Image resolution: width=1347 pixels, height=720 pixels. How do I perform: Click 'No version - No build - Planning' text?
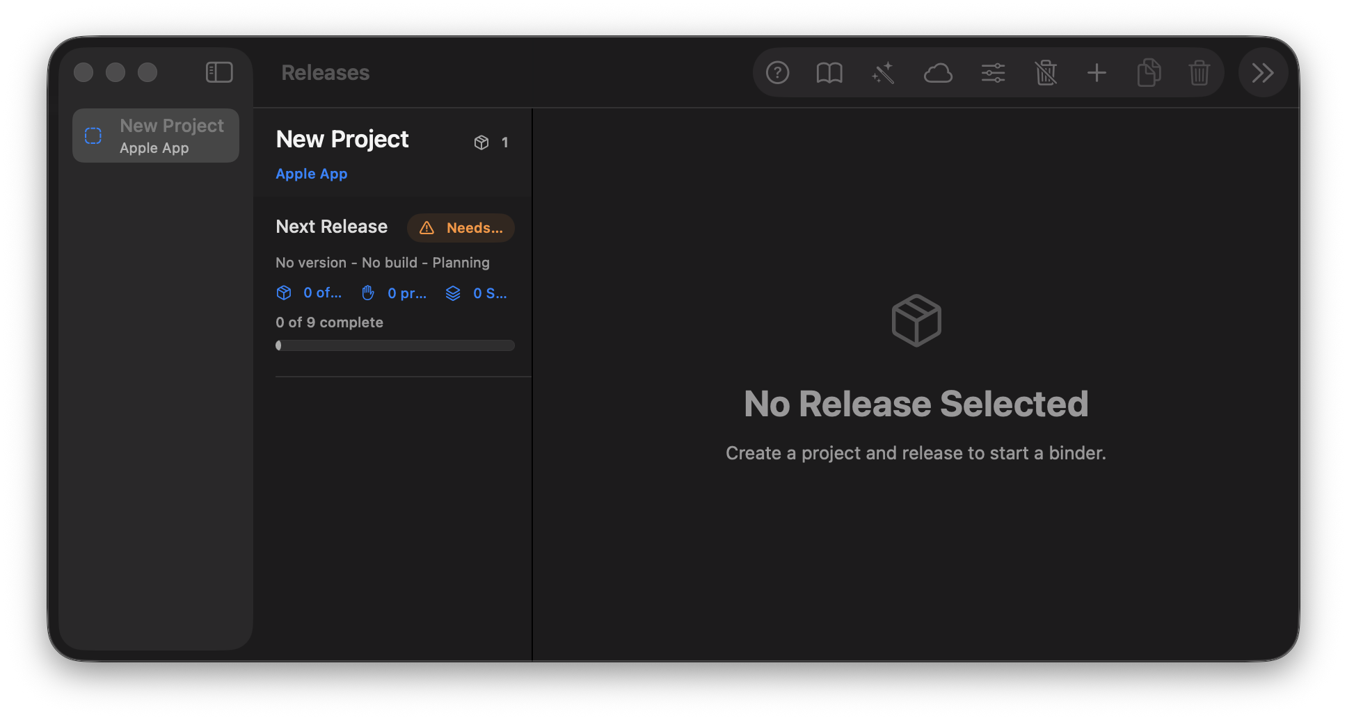point(383,263)
